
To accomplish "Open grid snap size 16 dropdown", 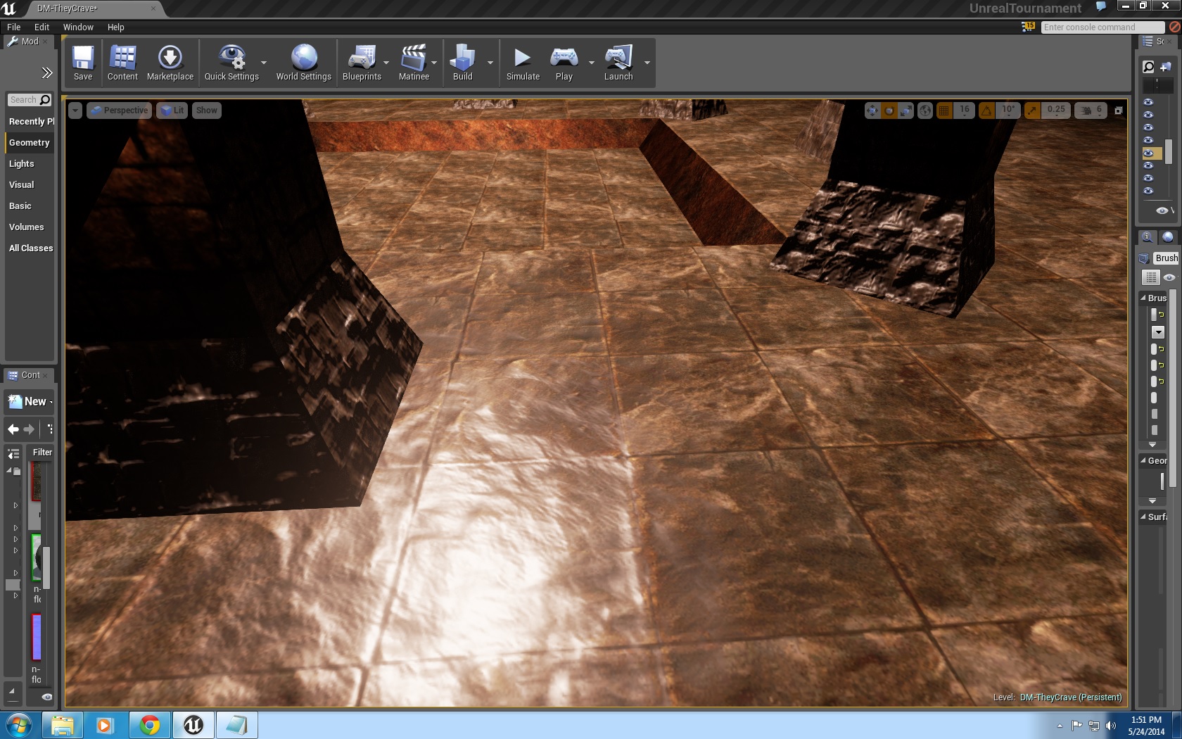I will coord(964,110).
